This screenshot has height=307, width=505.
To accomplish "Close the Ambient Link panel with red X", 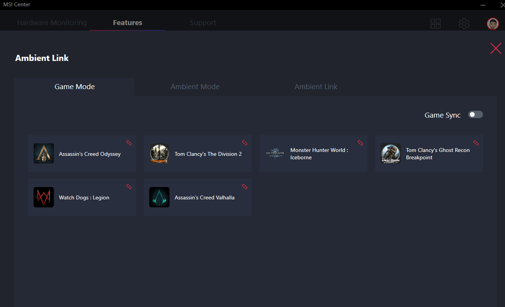I will (x=496, y=48).
